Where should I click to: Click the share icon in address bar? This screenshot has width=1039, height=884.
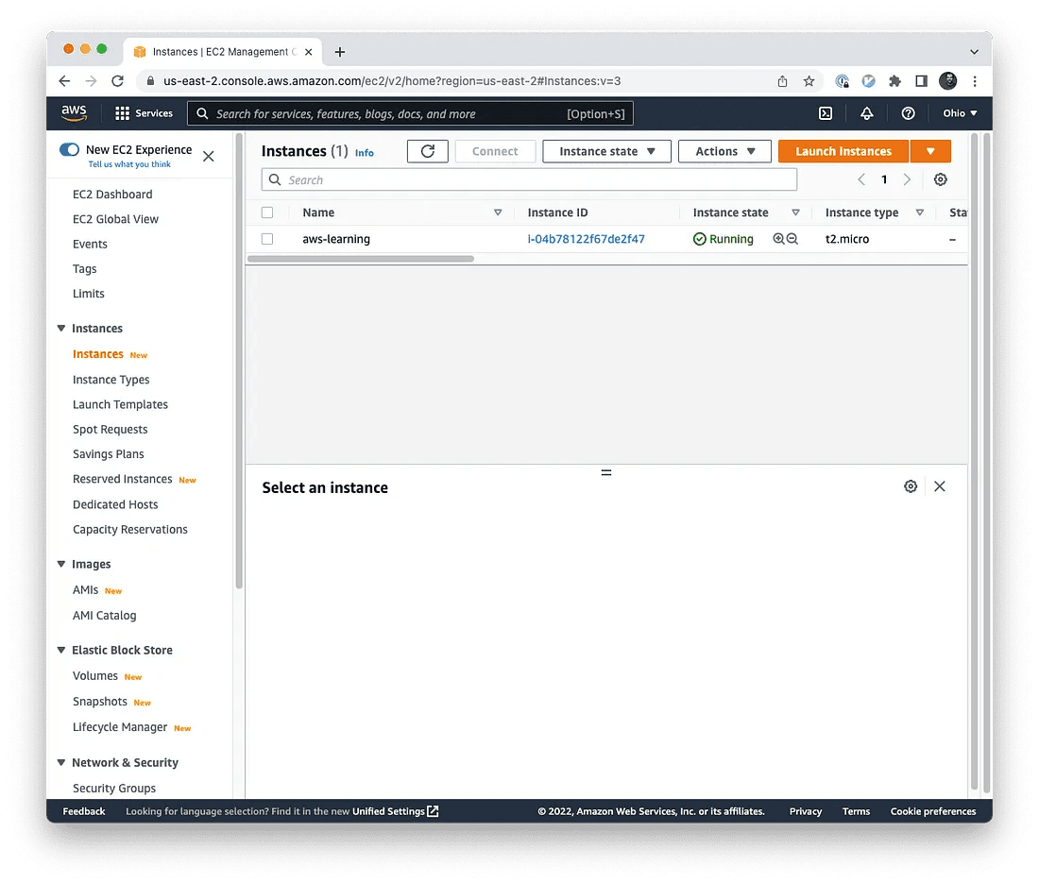point(783,81)
